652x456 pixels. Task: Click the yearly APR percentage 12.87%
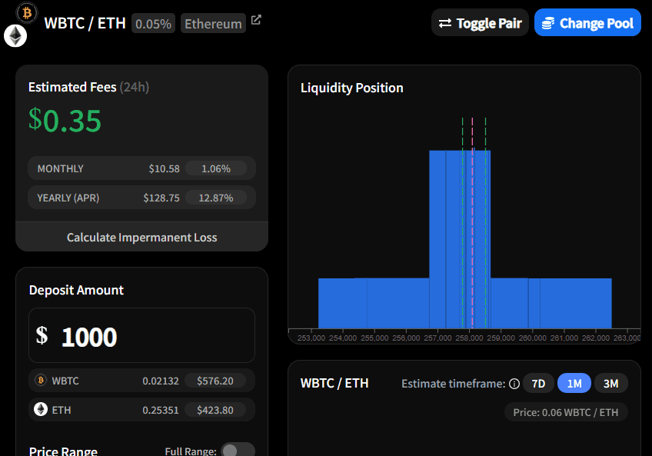(216, 198)
